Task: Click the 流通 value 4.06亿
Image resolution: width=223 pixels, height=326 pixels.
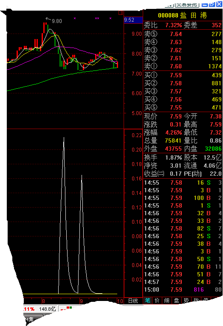Action: point(212,166)
